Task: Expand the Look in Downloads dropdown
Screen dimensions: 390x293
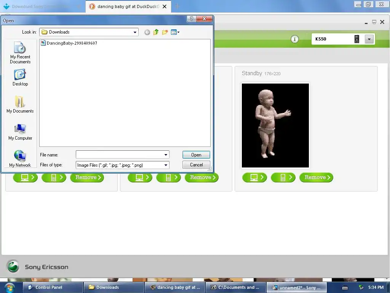Action: pos(135,32)
